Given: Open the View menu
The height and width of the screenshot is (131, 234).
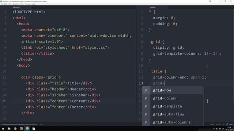Looking at the screenshot, I should pos(10,4).
